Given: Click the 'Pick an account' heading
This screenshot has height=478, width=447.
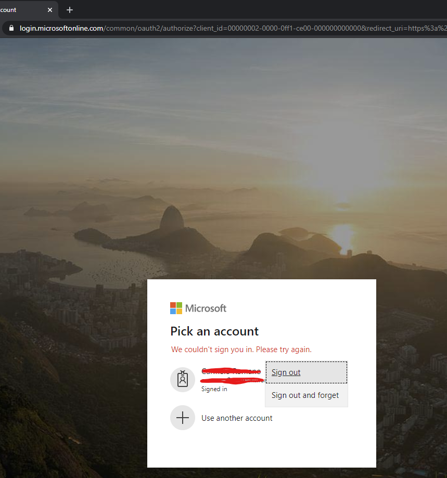Looking at the screenshot, I should 214,331.
